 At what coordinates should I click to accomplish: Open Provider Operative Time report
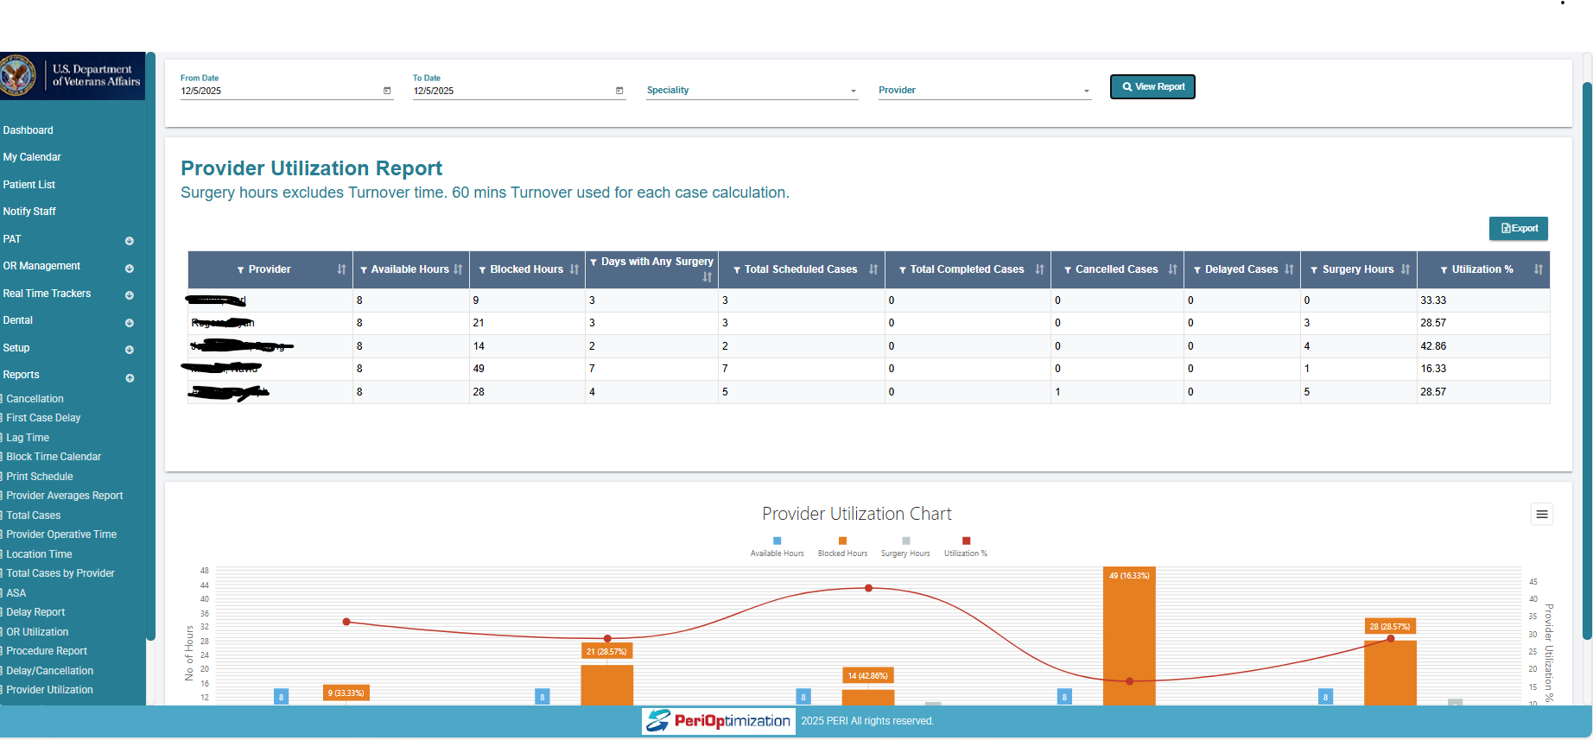click(x=61, y=534)
